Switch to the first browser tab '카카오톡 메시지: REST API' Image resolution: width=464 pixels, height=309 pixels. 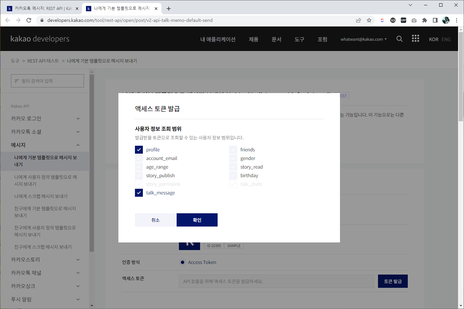point(42,9)
